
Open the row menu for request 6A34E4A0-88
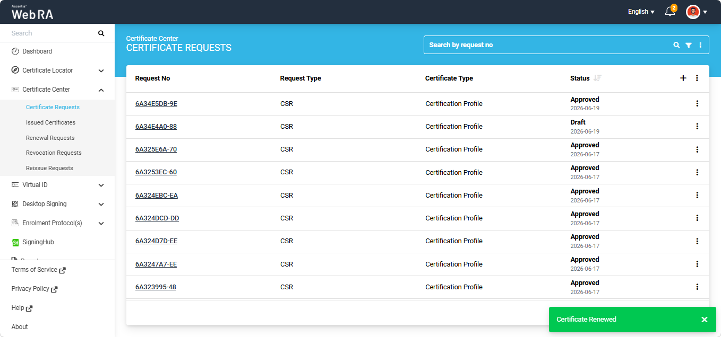pos(697,127)
